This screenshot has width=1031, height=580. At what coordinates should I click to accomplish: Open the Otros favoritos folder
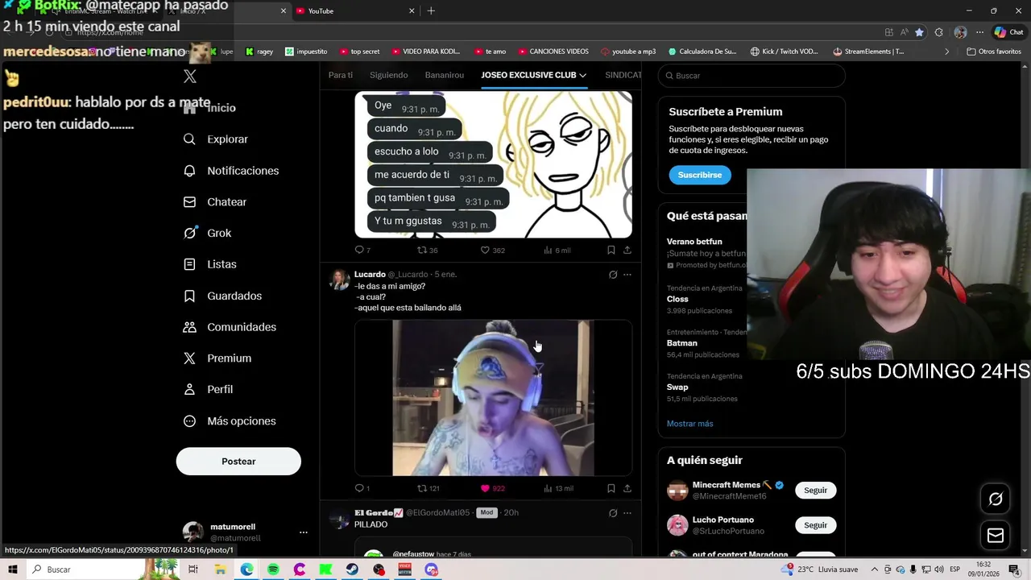[x=994, y=52]
